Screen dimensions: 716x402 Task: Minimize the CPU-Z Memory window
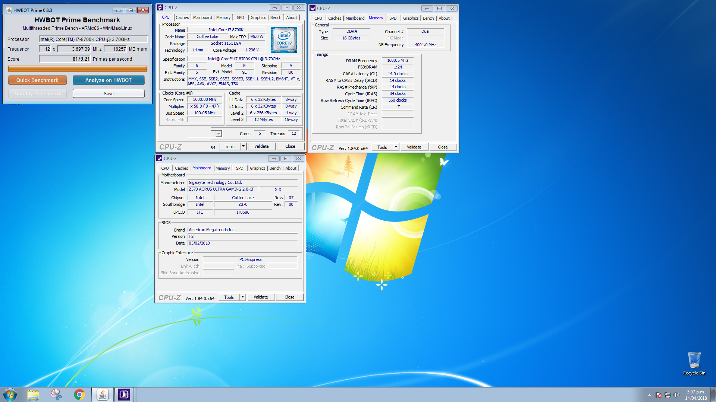pos(427,8)
